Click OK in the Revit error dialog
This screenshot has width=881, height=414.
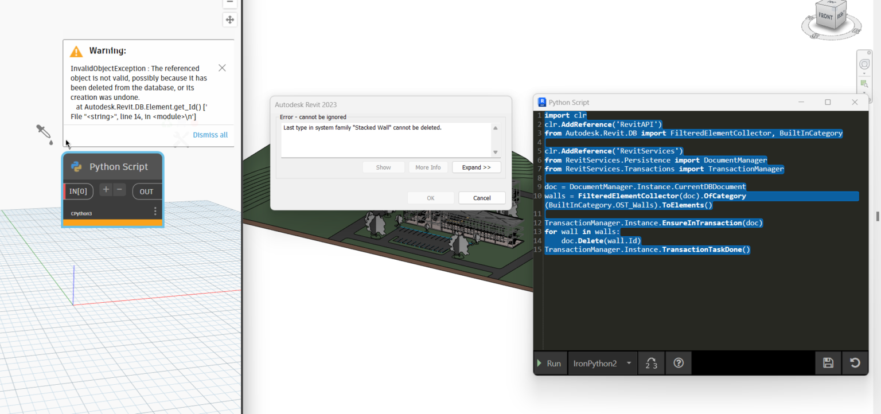[x=431, y=197]
